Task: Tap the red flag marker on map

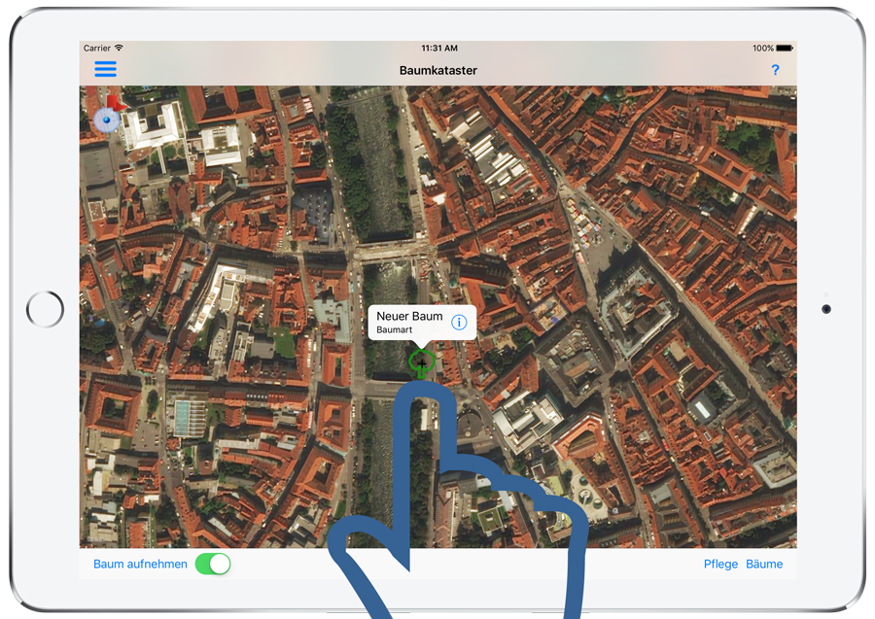Action: 116,103
